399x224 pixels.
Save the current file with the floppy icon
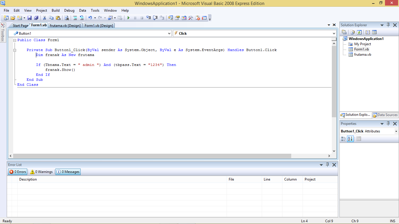point(30,18)
